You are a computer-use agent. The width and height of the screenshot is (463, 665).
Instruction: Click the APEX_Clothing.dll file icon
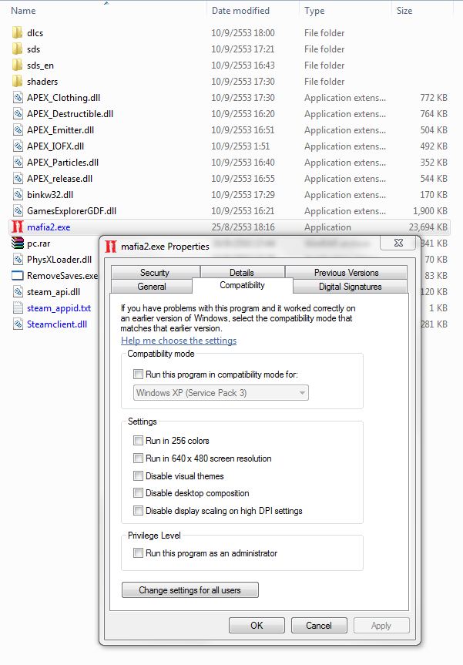click(x=18, y=98)
